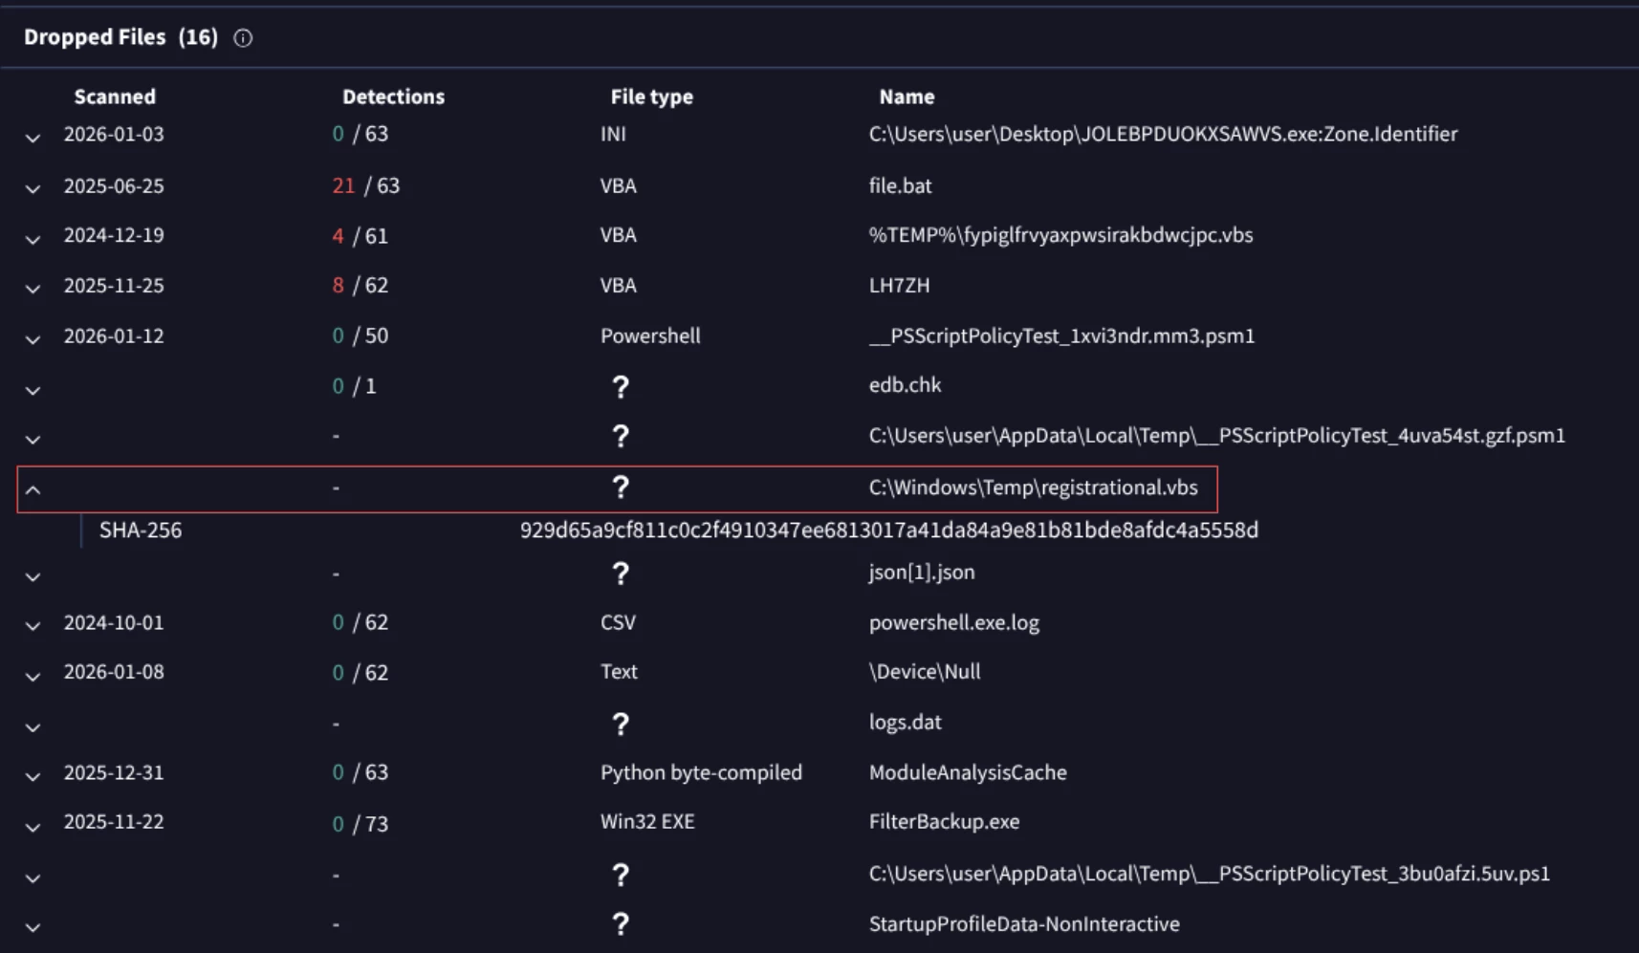This screenshot has width=1639, height=953.
Task: Select the FilterBackup.exe file name
Action: (944, 822)
